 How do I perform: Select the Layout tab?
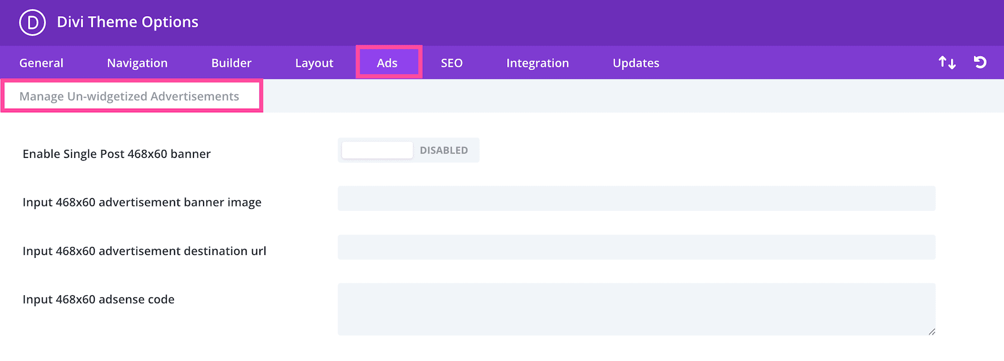[x=314, y=63]
